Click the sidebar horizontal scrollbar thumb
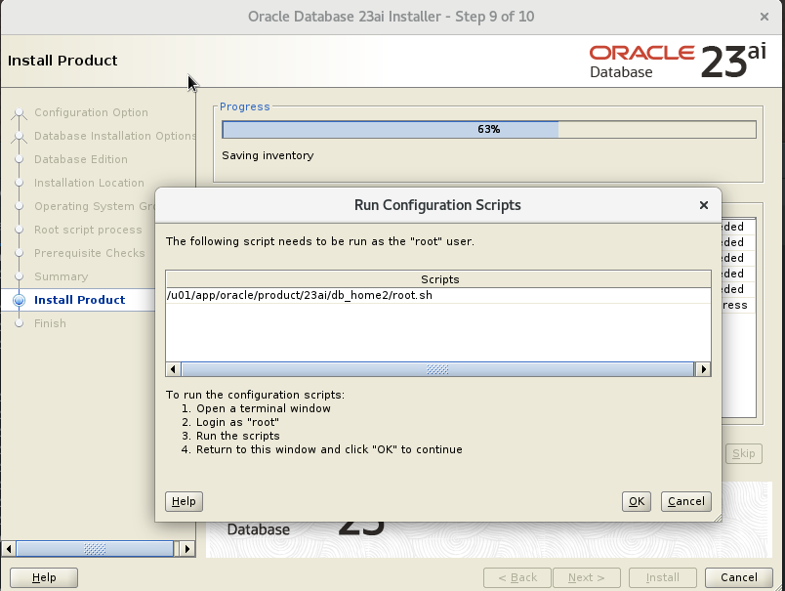 pyautogui.click(x=95, y=548)
